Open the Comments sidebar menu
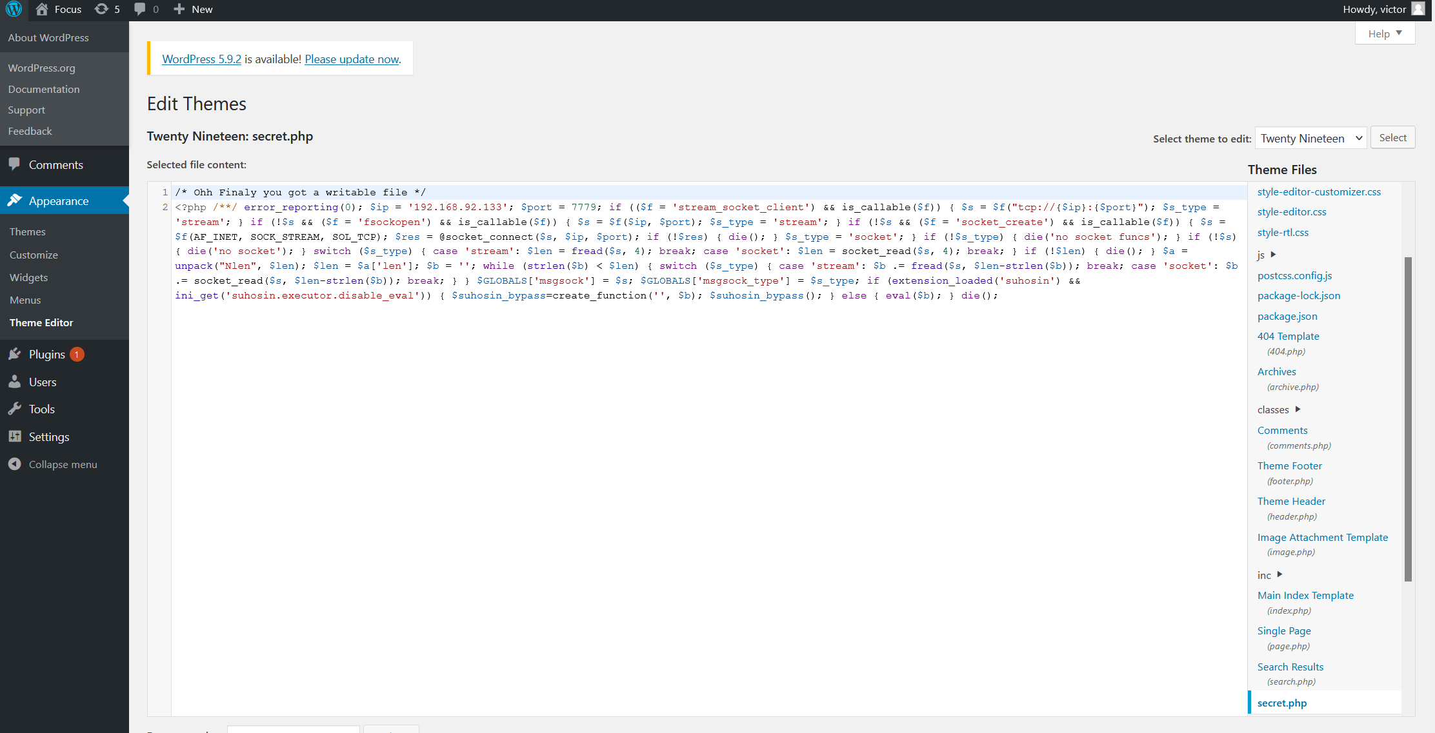Viewport: 1435px width, 733px height. click(56, 164)
